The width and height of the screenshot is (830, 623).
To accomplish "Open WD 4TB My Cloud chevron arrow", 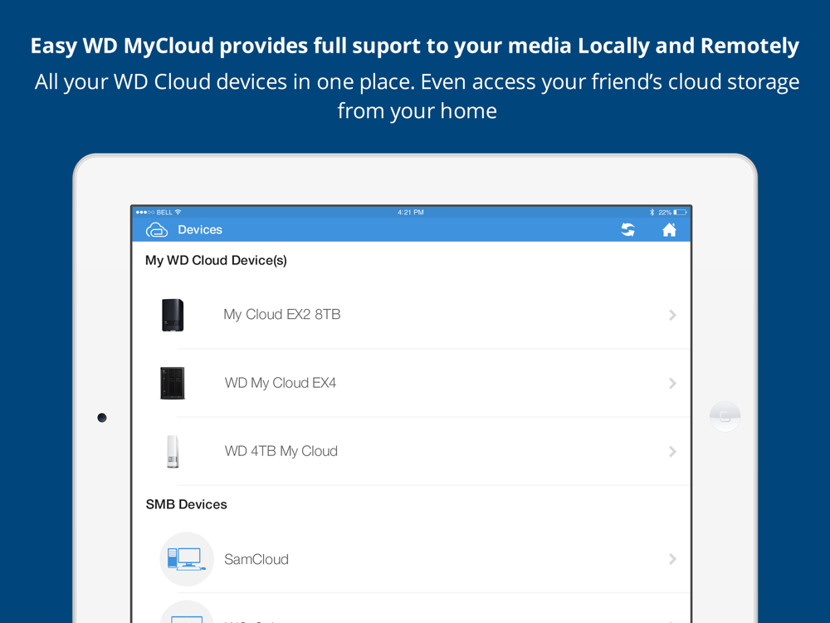I will pyautogui.click(x=672, y=451).
